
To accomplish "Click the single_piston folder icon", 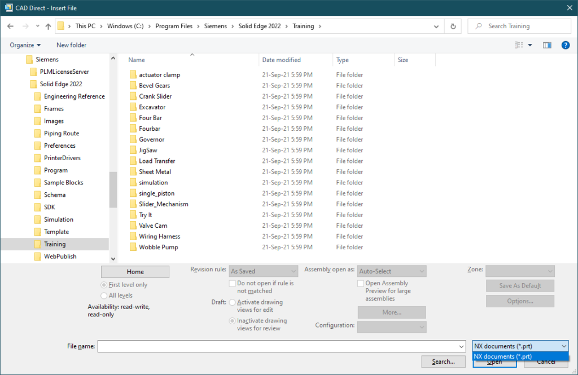I will (x=133, y=193).
